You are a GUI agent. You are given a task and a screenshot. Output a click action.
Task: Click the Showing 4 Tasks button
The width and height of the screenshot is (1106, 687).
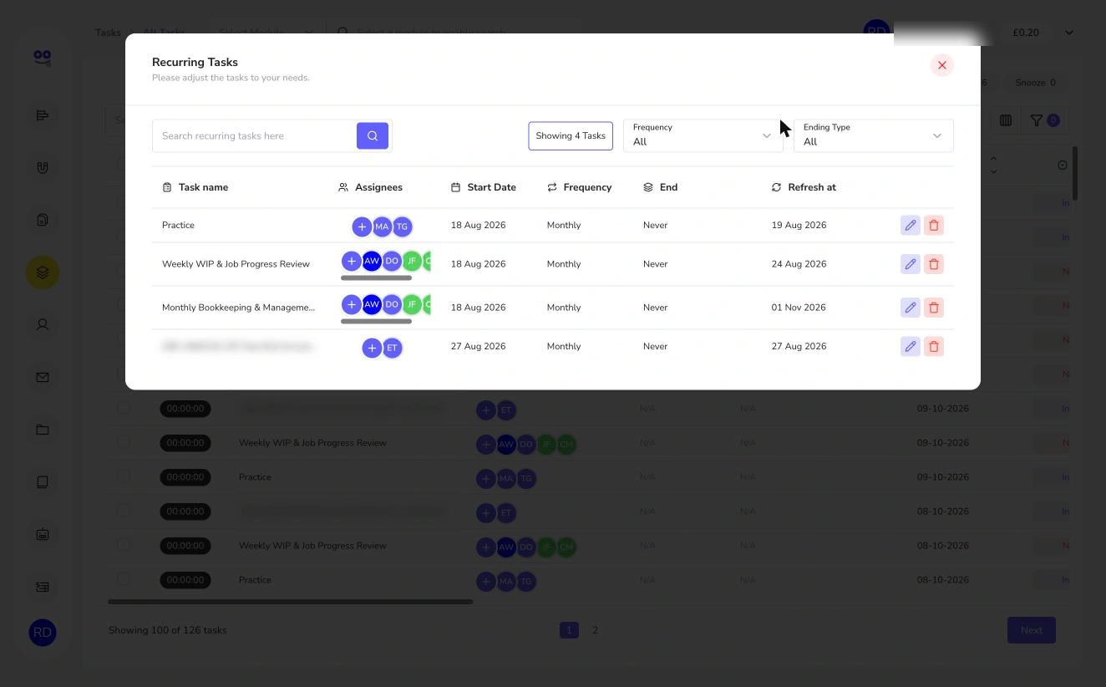[571, 136]
